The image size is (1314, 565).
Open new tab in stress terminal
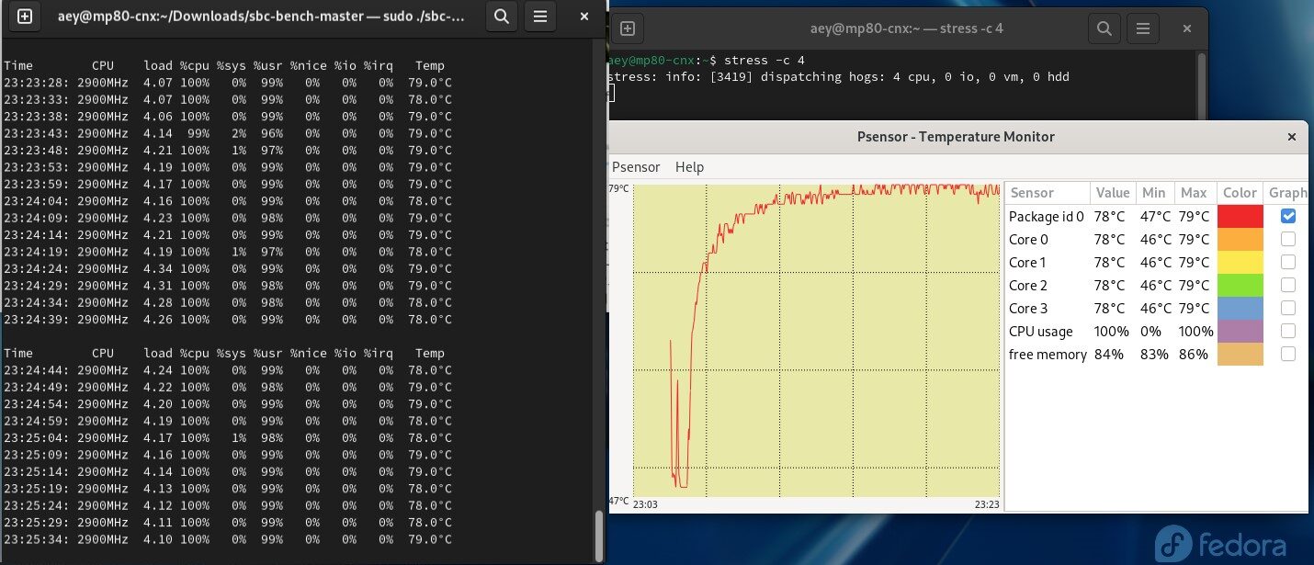tap(627, 28)
